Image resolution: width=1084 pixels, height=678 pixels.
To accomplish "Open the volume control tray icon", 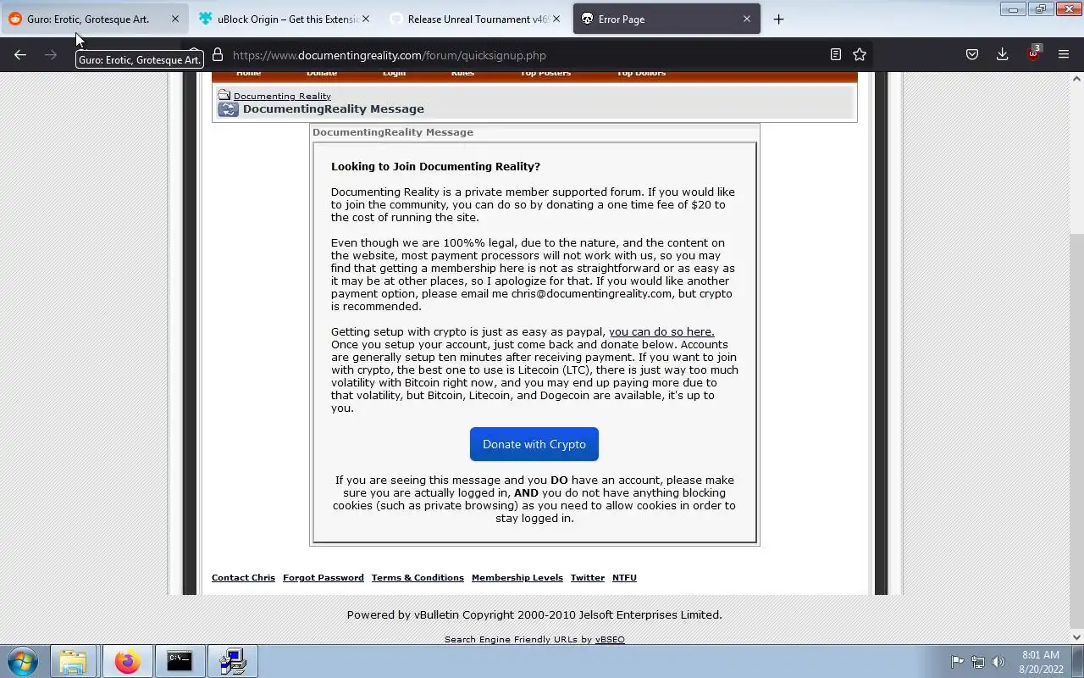I will tap(998, 662).
